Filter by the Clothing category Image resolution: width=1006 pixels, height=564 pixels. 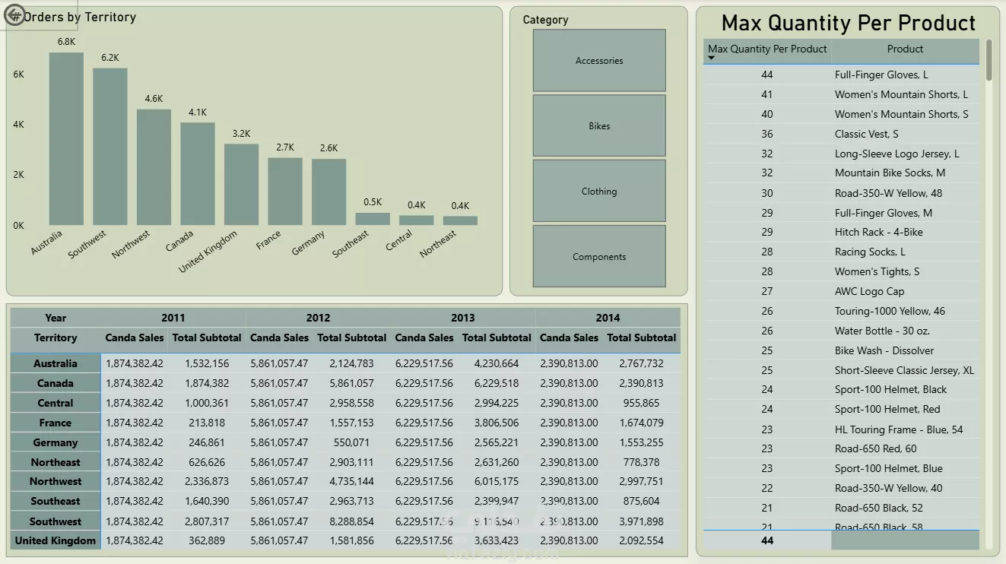coord(599,192)
